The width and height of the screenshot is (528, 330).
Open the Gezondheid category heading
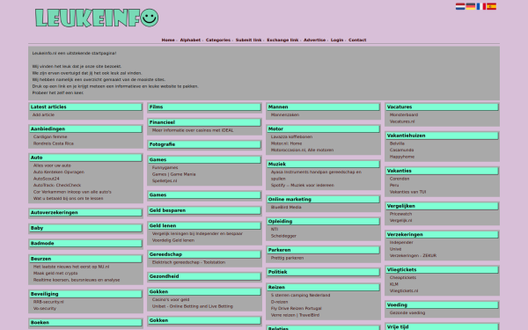tap(204, 276)
